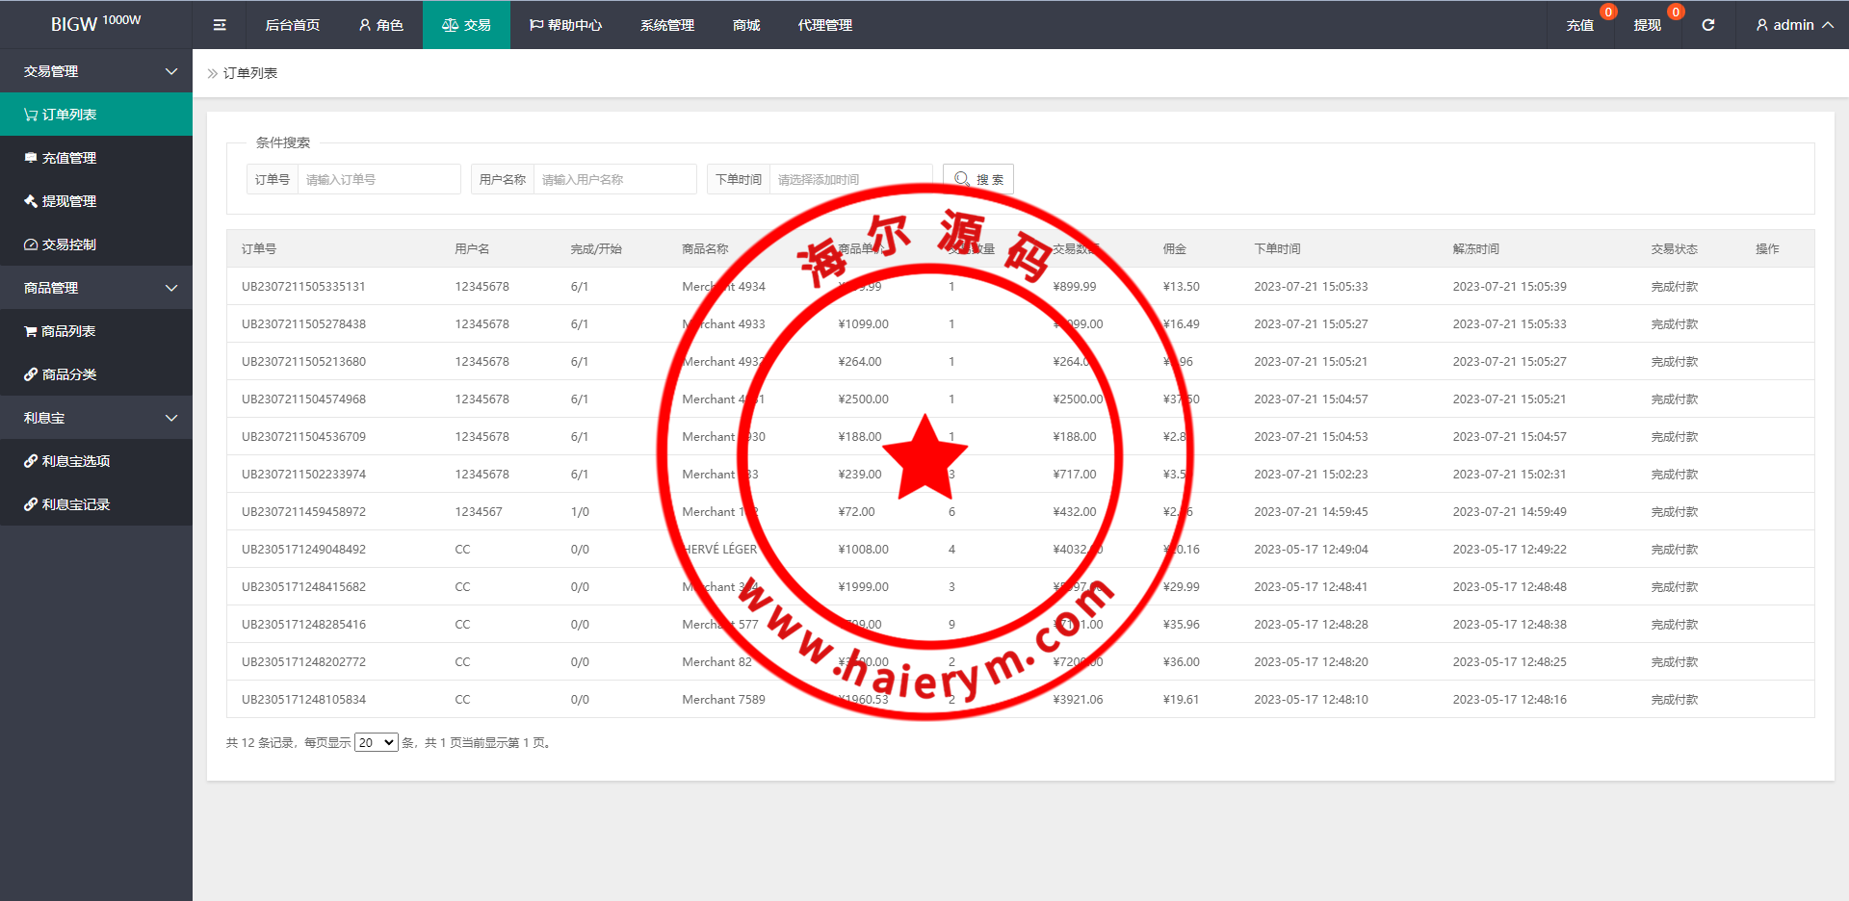Collapse the 利息宝 menu group
1849x901 pixels.
tap(96, 418)
